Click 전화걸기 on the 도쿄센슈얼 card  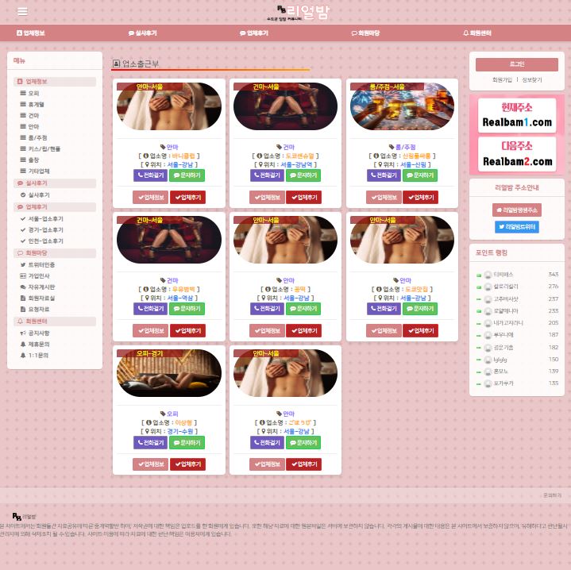click(267, 175)
